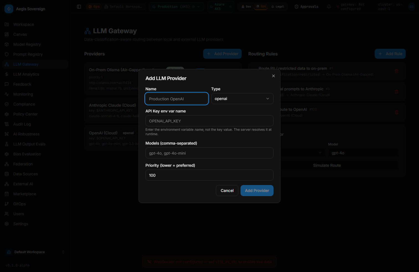Click the 'cluster: us-east-1' status text

click(390, 7)
